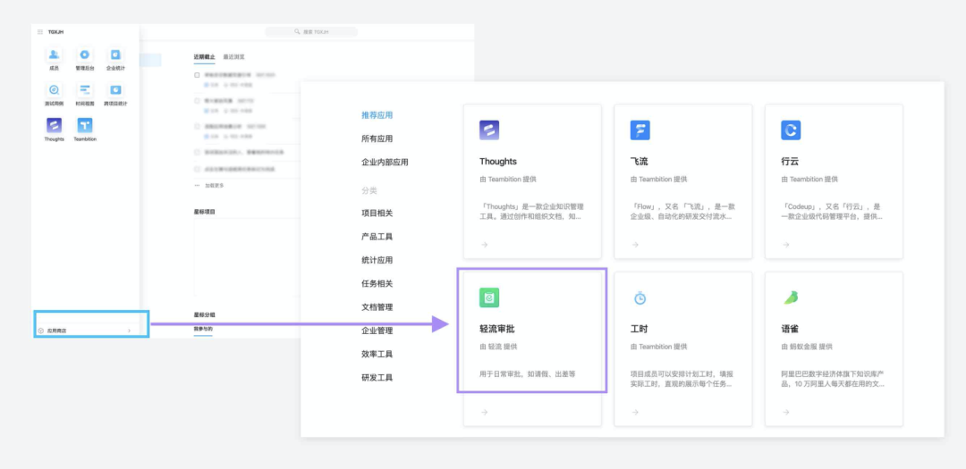Choose the 任务相关 category
This screenshot has height=469, width=966.
[377, 284]
